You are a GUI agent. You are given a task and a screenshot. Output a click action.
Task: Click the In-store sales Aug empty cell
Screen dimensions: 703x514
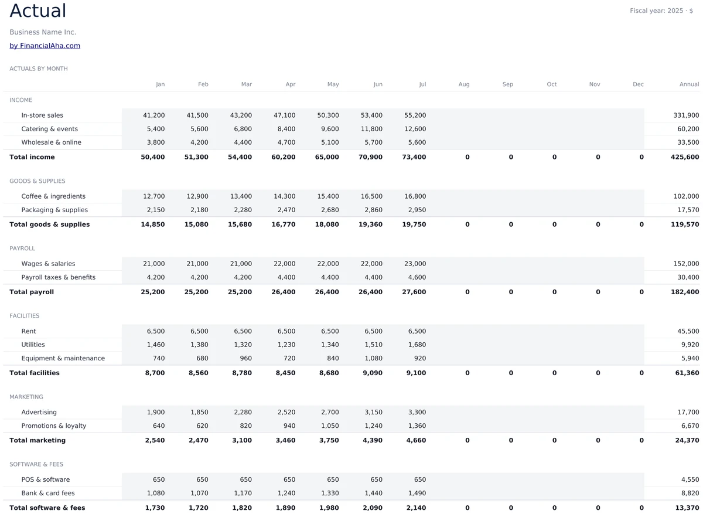449,115
